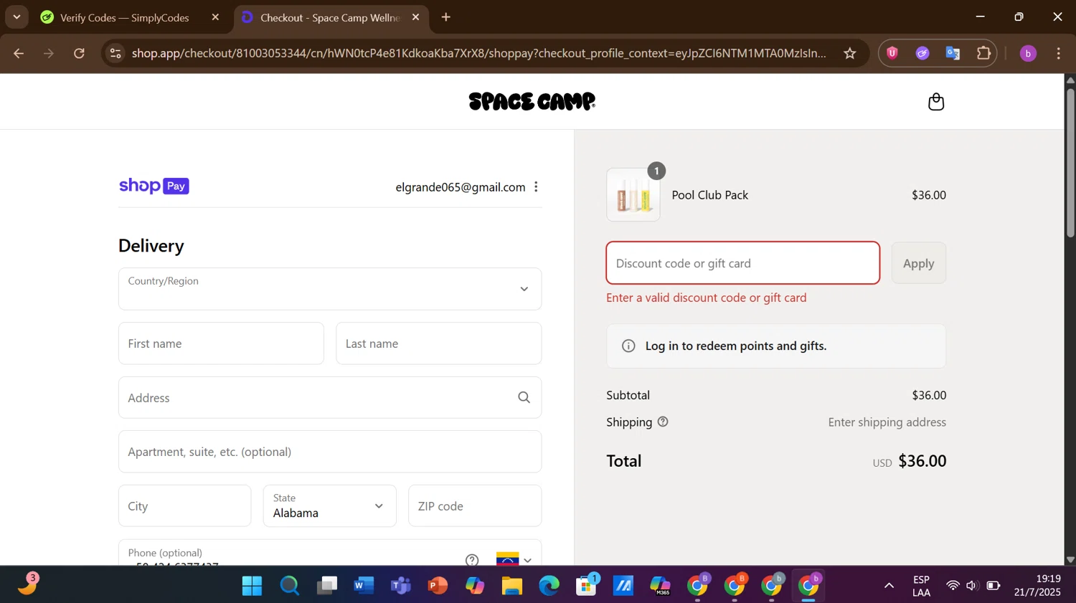The image size is (1076, 603).
Task: Click the Shop Pay logo
Action: (x=154, y=186)
